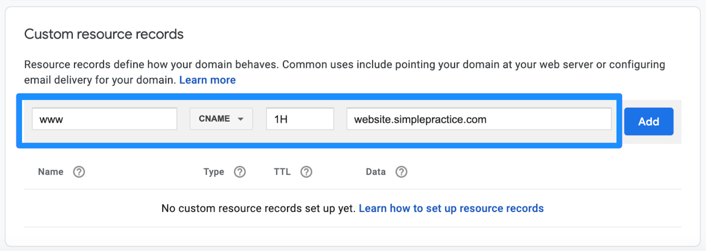Click the highlighted record entry row
This screenshot has width=706, height=251.
click(x=319, y=121)
